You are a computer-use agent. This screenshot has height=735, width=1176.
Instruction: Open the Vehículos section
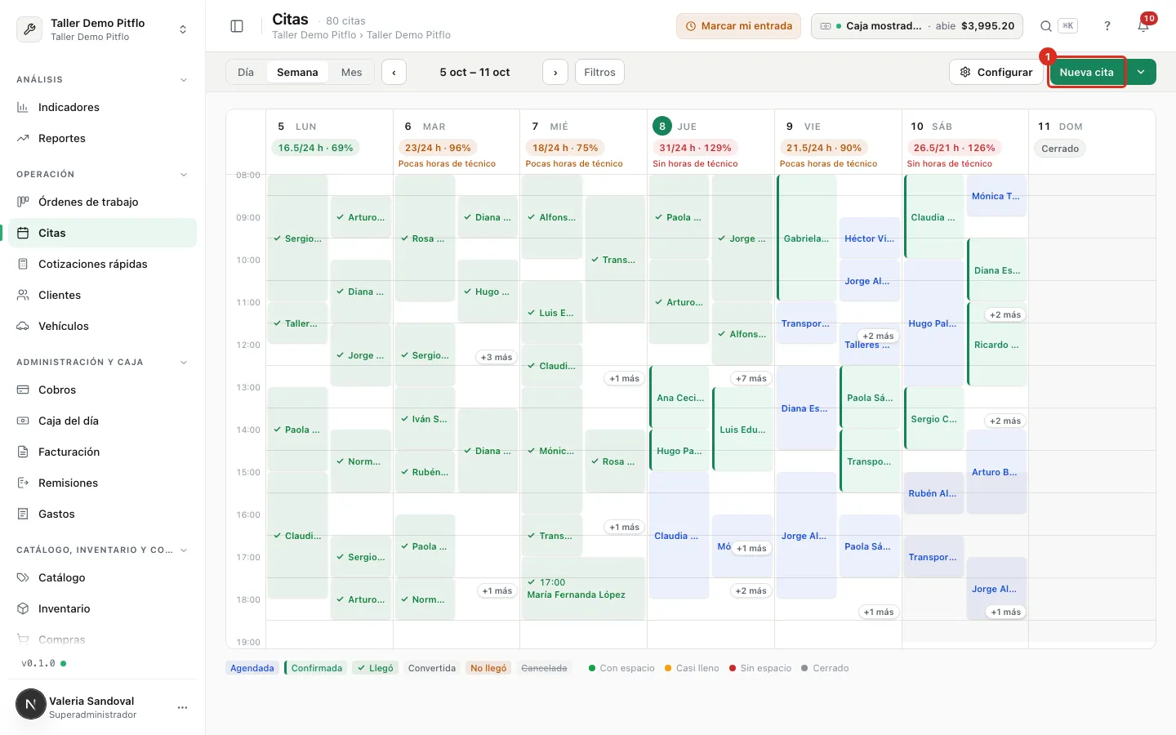[102, 326]
